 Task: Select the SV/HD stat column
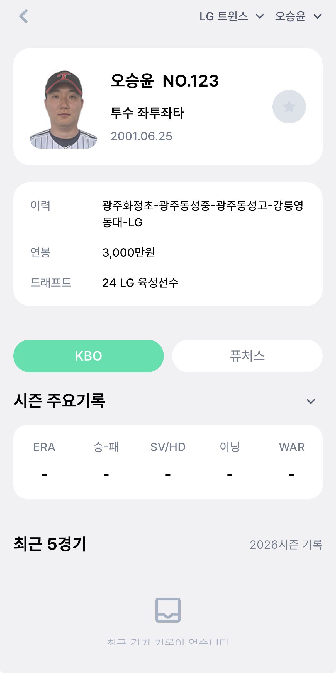coord(168,461)
